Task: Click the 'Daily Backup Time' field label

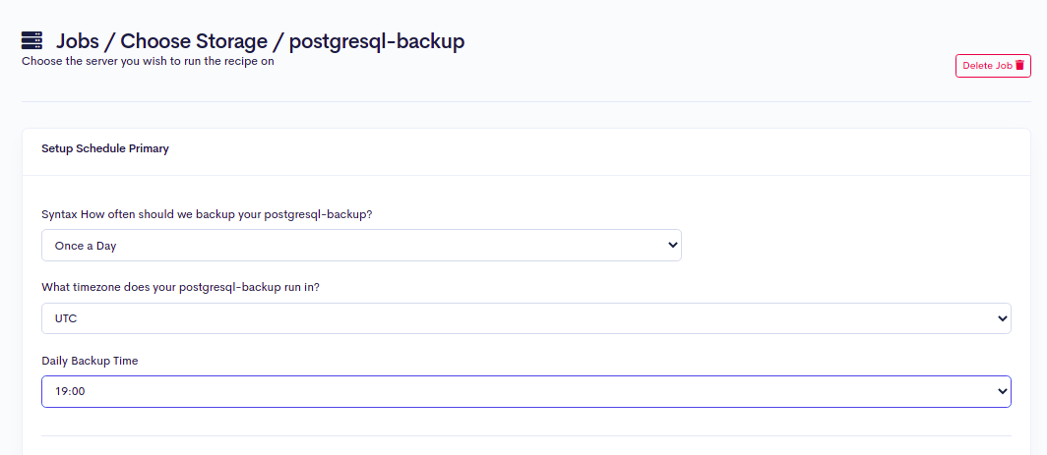Action: tap(90, 361)
